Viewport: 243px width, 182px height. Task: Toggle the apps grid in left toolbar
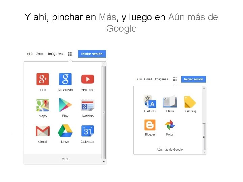point(70,54)
